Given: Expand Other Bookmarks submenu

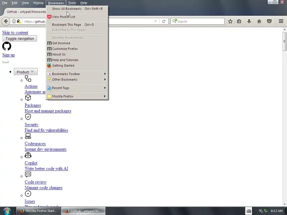Looking at the screenshot, I should coord(77,80).
